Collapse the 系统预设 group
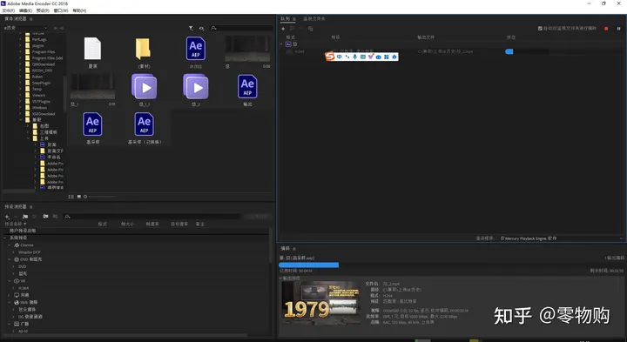 pyautogui.click(x=5, y=238)
